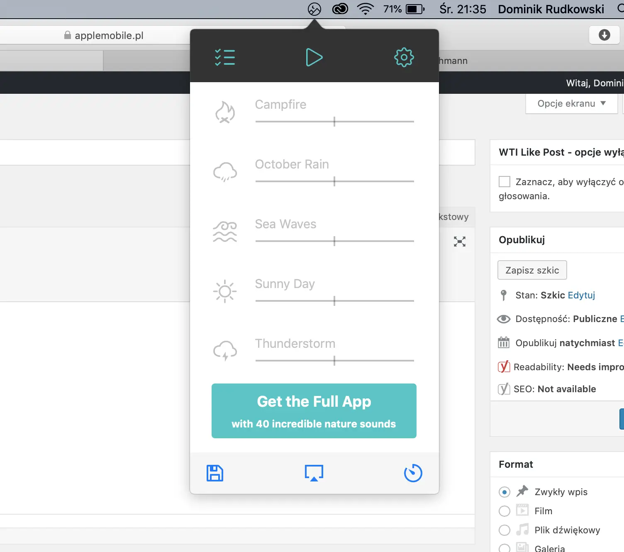The image size is (624, 552).
Task: Enable the Sea Waves sound icon
Action: click(225, 232)
